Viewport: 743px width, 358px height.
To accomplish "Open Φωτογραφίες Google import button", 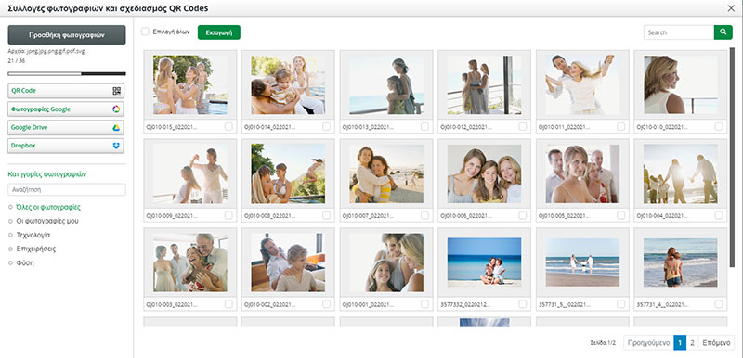I will [x=66, y=109].
